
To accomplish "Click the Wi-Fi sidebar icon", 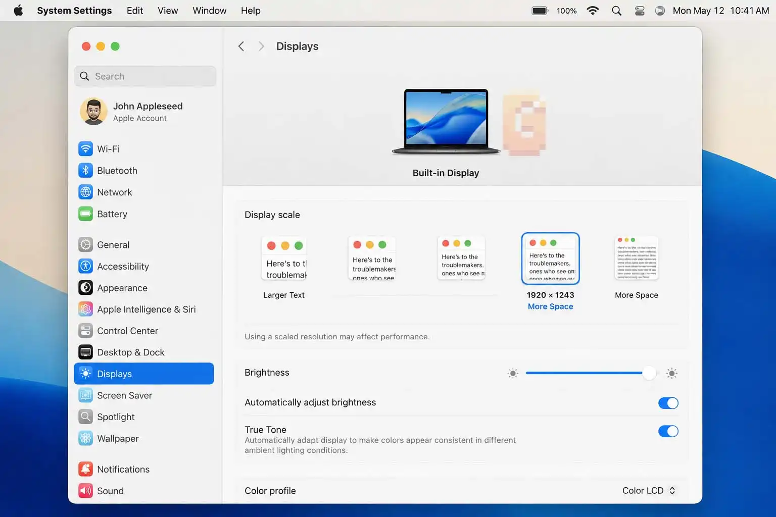I will [x=85, y=149].
